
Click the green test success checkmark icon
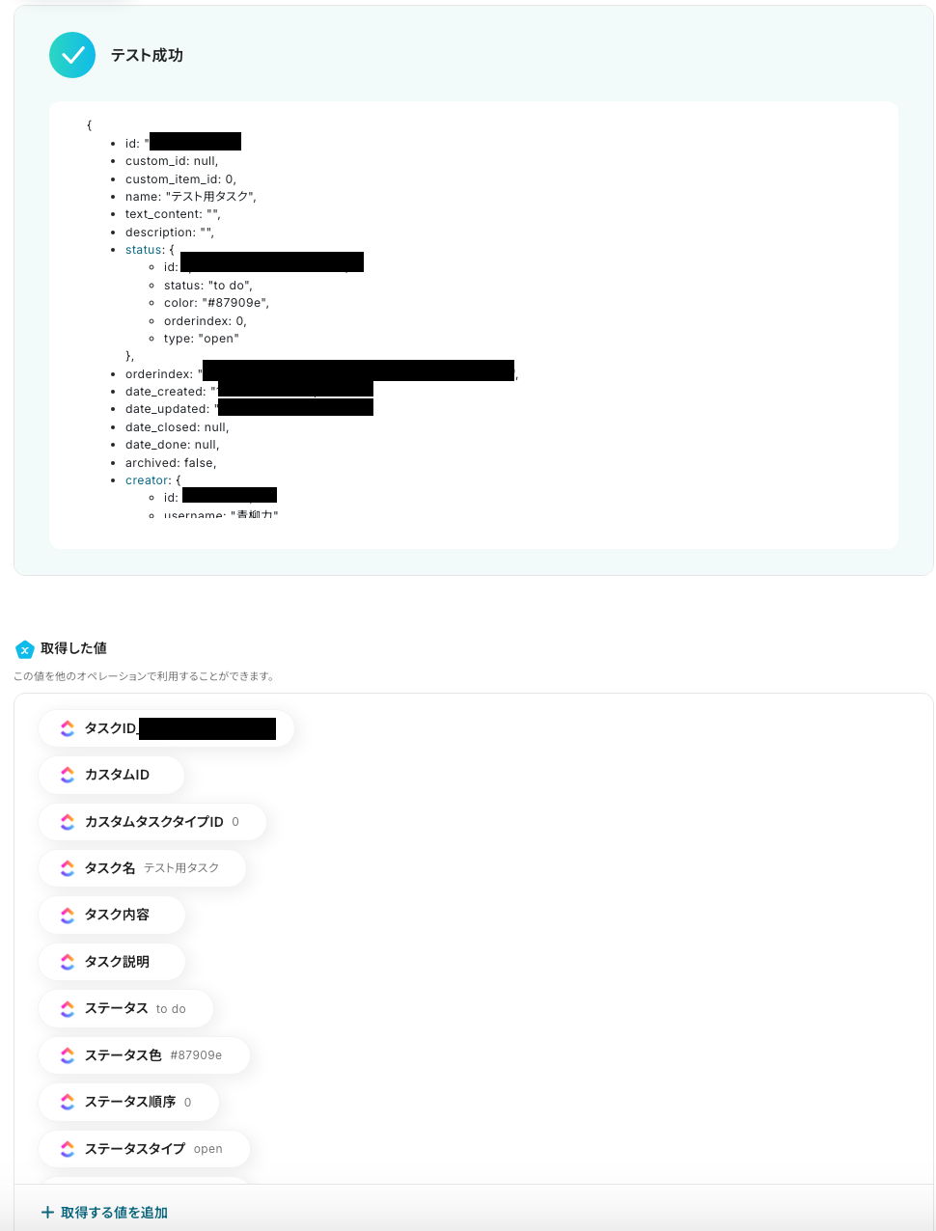point(72,55)
